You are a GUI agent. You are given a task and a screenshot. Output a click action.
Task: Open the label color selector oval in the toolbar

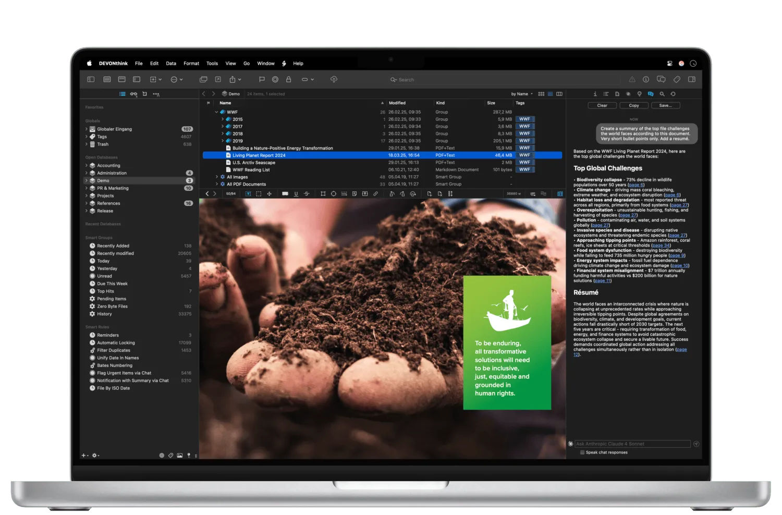pyautogui.click(x=305, y=79)
